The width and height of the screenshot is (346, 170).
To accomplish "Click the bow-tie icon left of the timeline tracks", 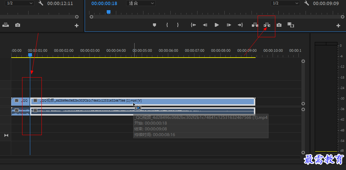I will pyautogui.click(x=6, y=135).
